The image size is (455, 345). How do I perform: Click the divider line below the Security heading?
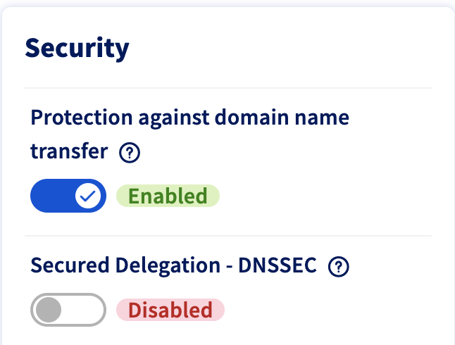(x=228, y=88)
